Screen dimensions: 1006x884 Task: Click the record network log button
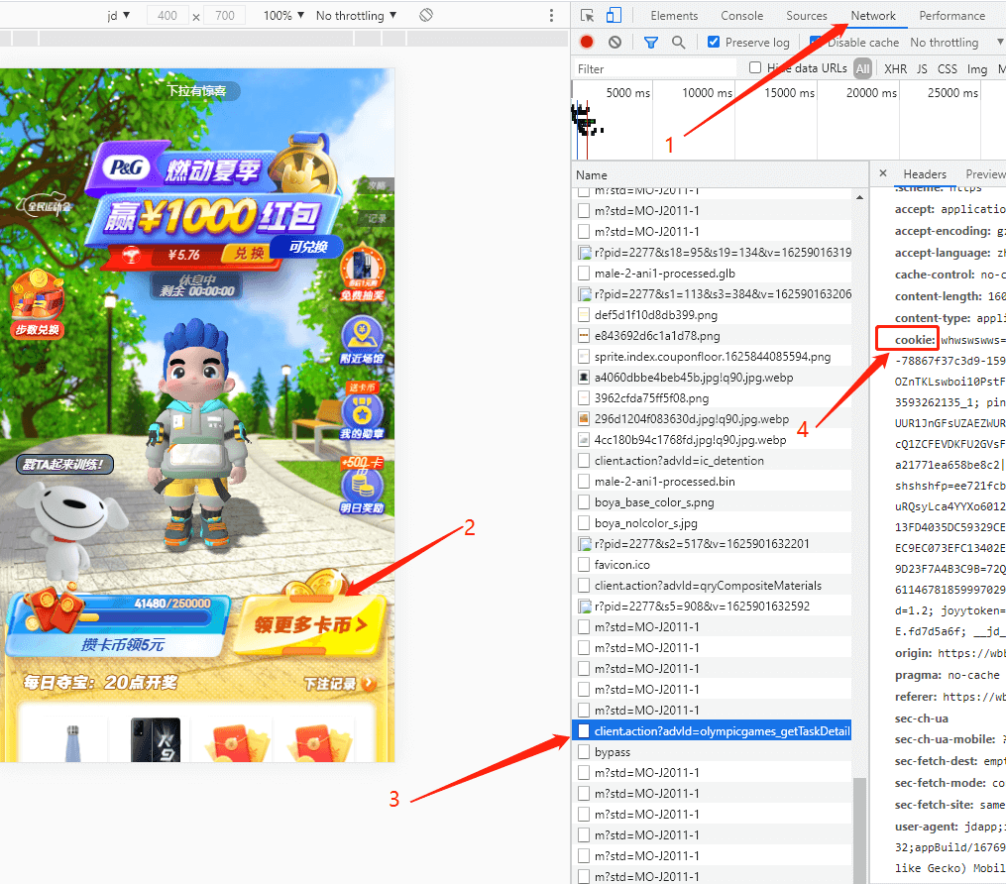click(587, 43)
